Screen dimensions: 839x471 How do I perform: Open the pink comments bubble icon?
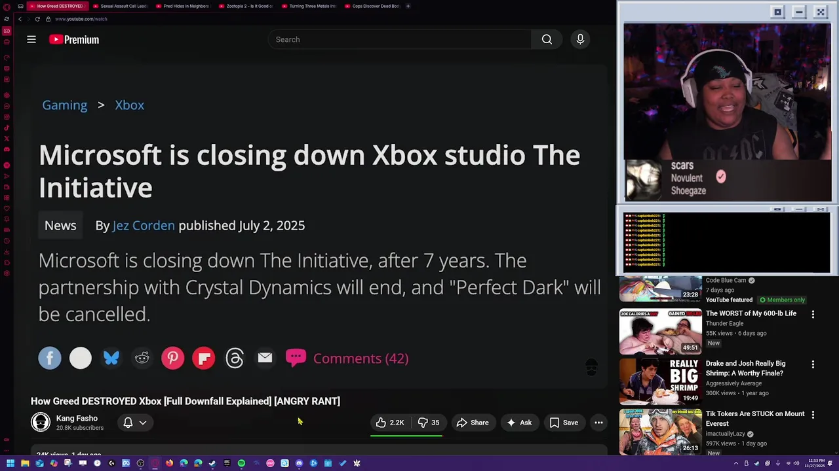point(296,357)
